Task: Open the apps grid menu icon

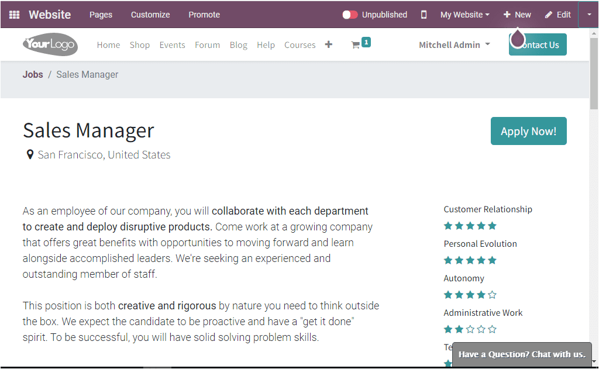Action: click(14, 15)
